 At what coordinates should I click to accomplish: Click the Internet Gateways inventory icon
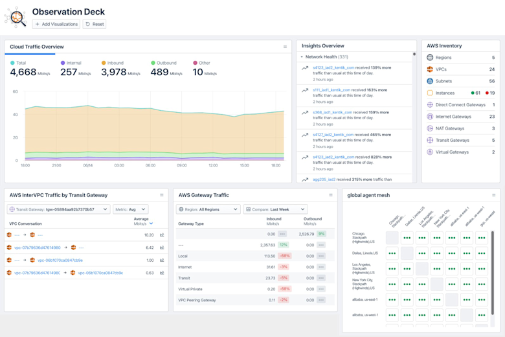point(430,117)
